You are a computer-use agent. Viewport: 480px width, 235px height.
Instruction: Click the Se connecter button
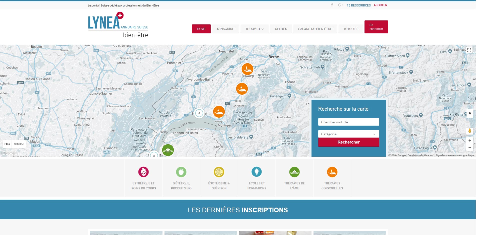tap(376, 27)
